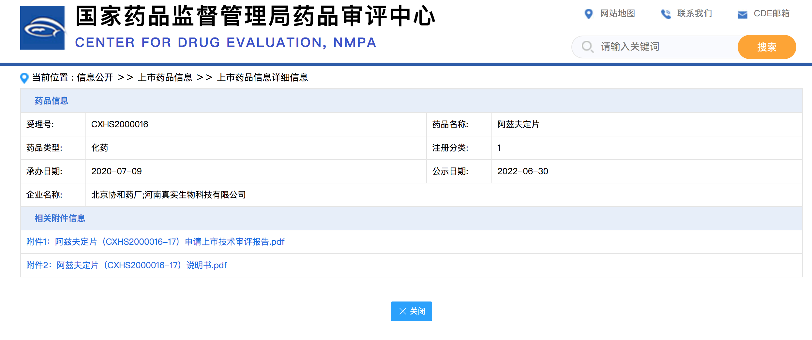Image resolution: width=812 pixels, height=340 pixels.
Task: Open 附件2 阿兹夫定片 说明书.pdf
Action: pos(127,265)
